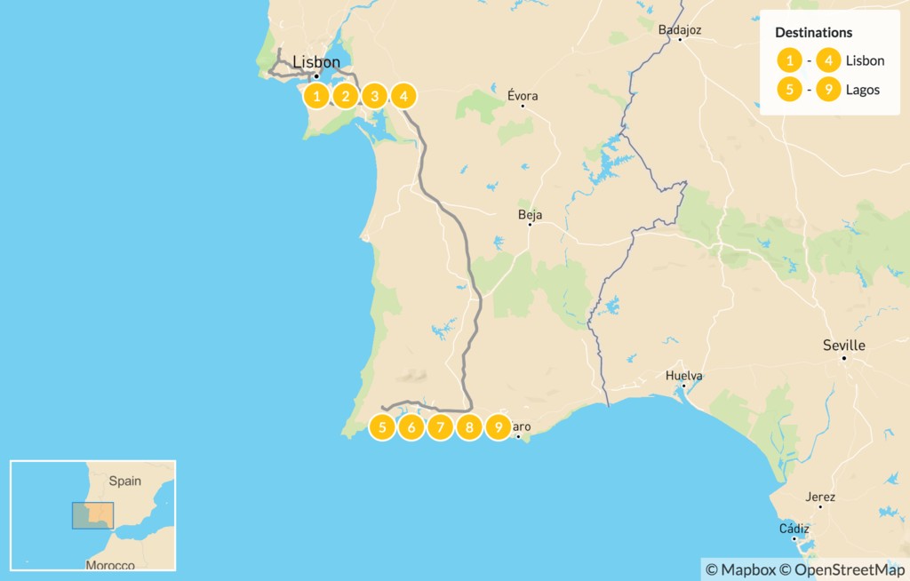Select map marker number 6
Image resolution: width=910 pixels, height=581 pixels.
(411, 428)
